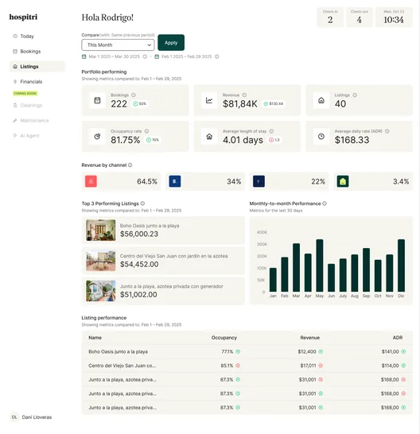Click the May bar in the chart

320,265
